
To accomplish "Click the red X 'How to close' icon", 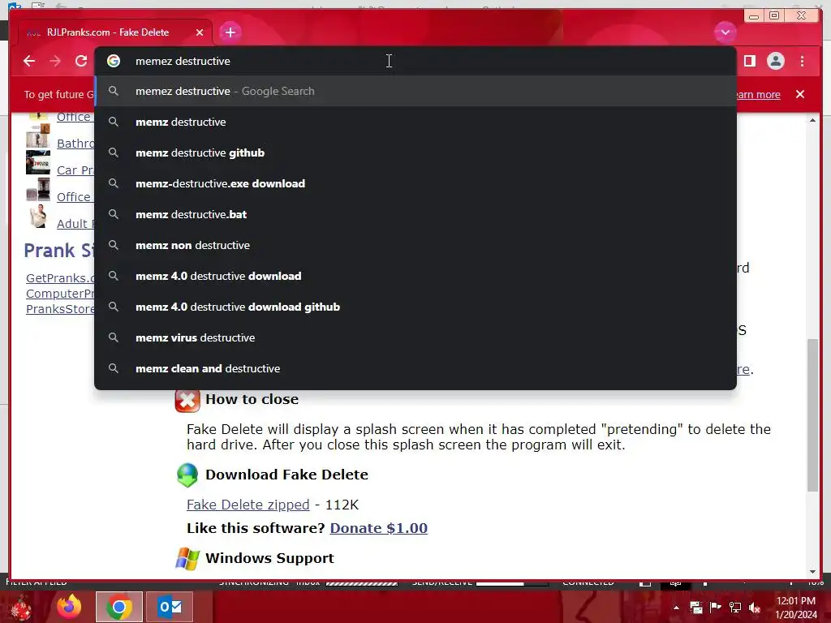I will pos(187,401).
